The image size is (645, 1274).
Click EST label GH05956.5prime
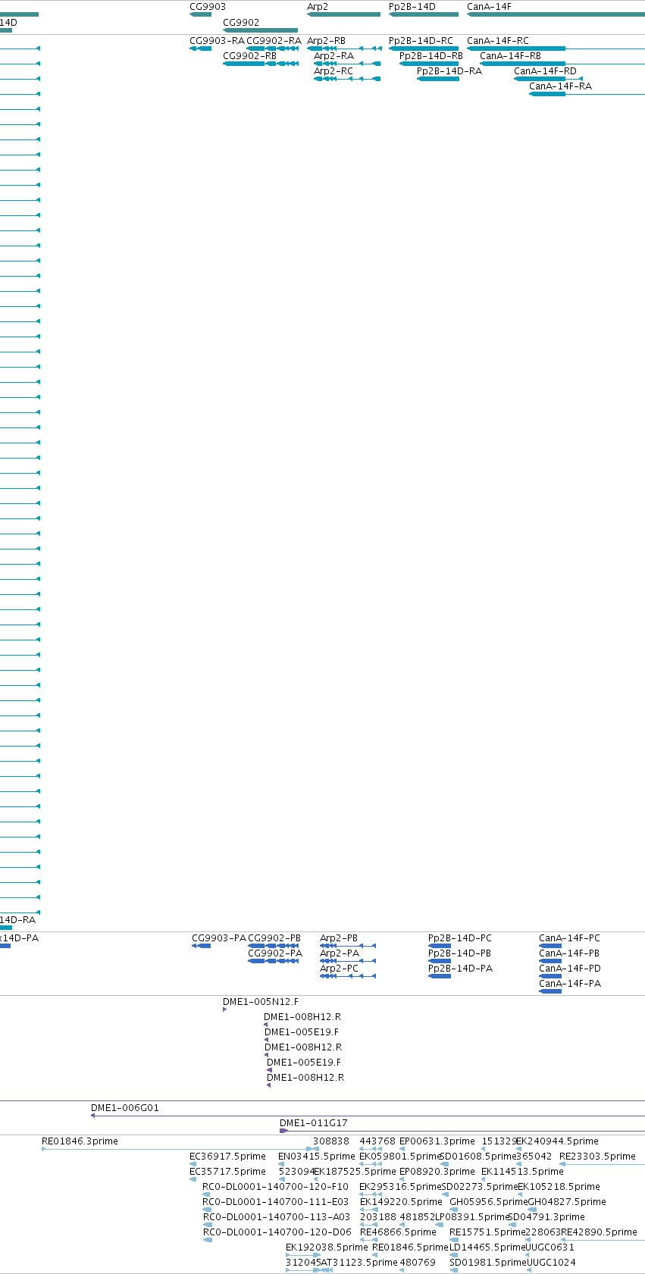click(488, 1202)
